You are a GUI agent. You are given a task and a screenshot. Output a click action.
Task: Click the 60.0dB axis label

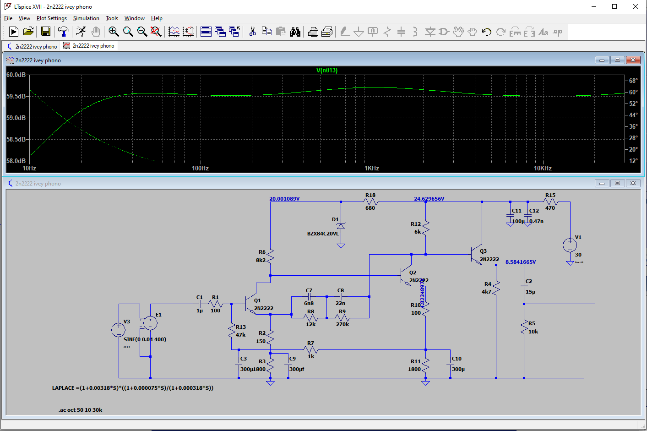[16, 75]
